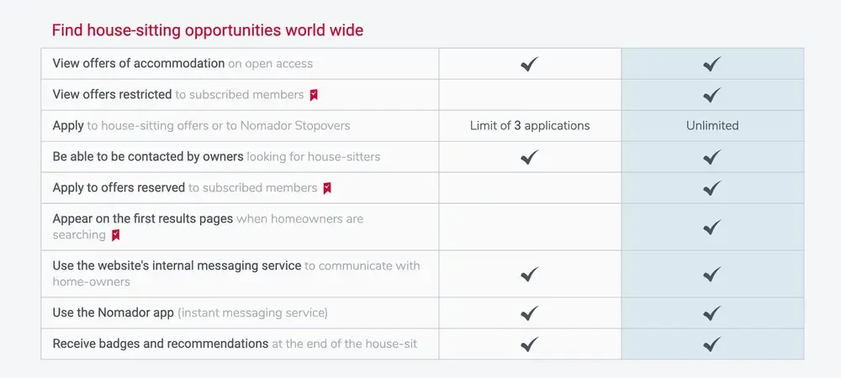Click the blue-column checkmark for 'Be able to be contacted'
This screenshot has height=378, width=841.
click(712, 157)
